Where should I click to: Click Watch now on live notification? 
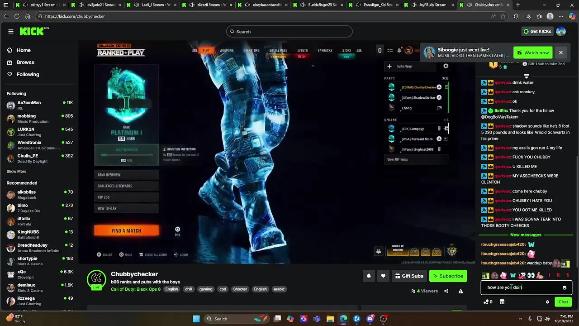(533, 53)
